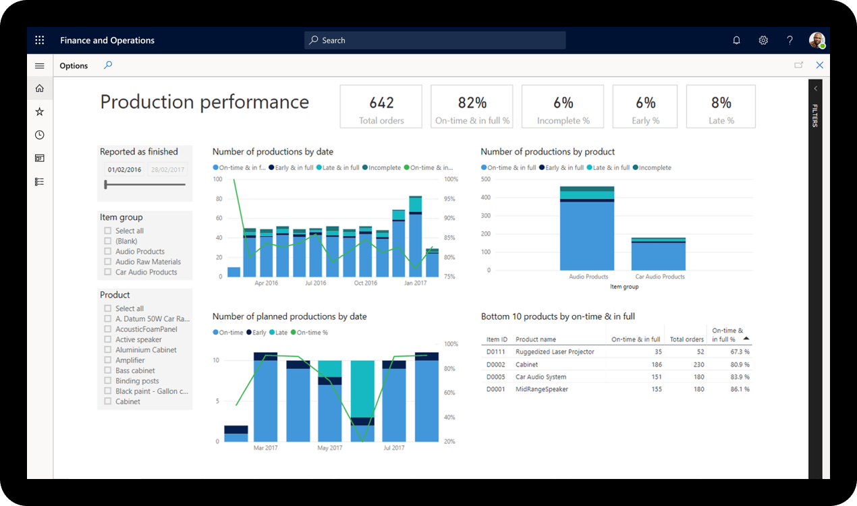Open the user profile avatar menu
This screenshot has width=857, height=506.
[817, 40]
